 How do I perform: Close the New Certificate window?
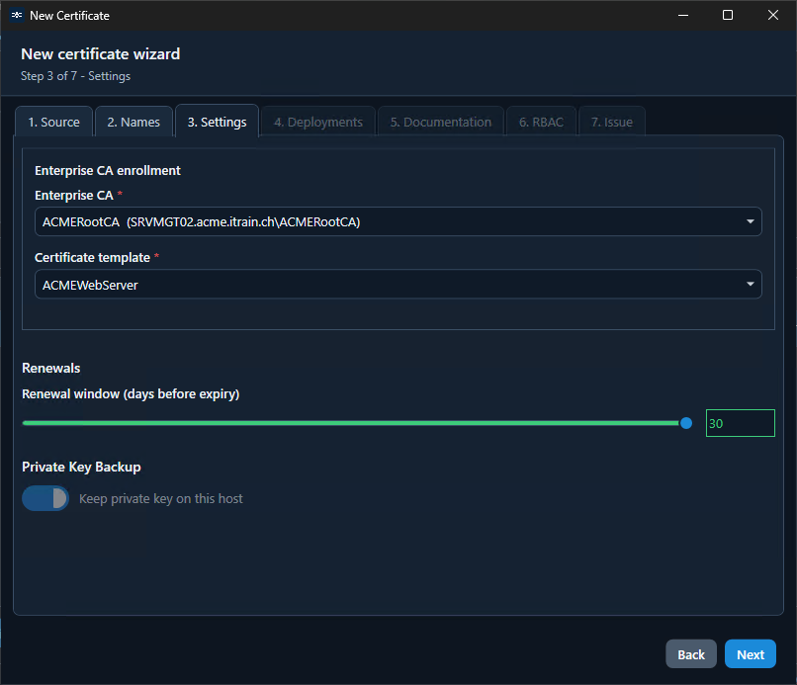point(773,15)
